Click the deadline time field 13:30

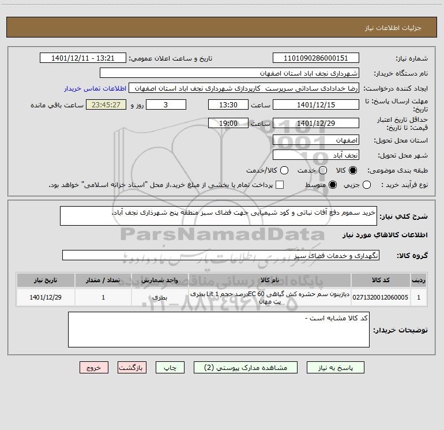228,105
